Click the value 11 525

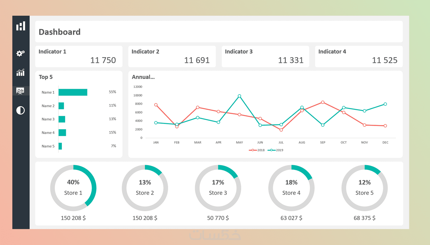[384, 60]
